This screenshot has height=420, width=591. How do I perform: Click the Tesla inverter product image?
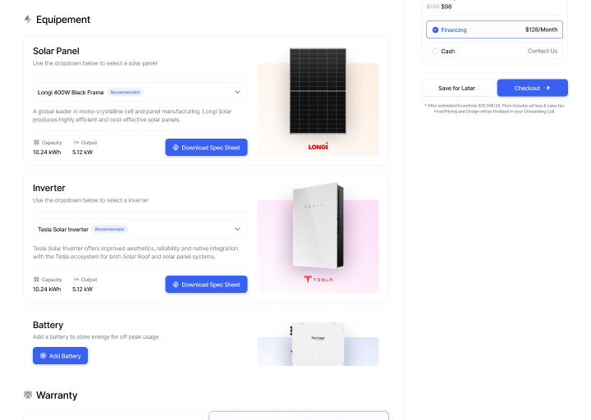pos(318,226)
